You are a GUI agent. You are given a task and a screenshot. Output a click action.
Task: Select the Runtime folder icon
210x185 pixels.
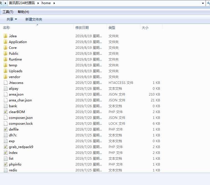5,59
